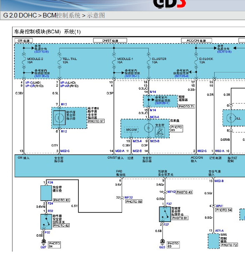
Task: Follow the SD120-4 reference link
Action: [182, 76]
